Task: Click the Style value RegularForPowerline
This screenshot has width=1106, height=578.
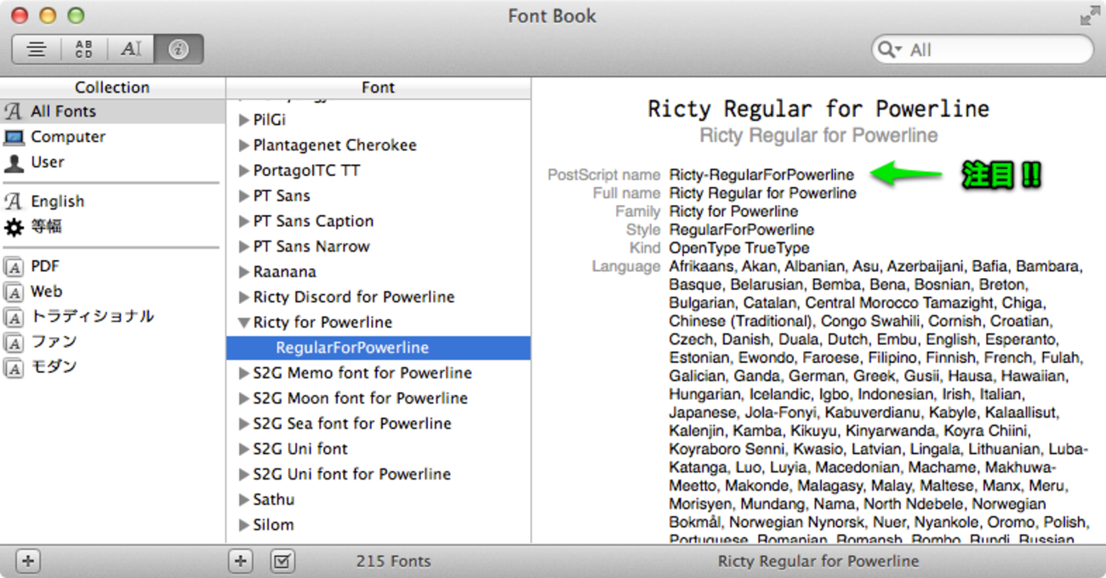Action: click(x=742, y=229)
